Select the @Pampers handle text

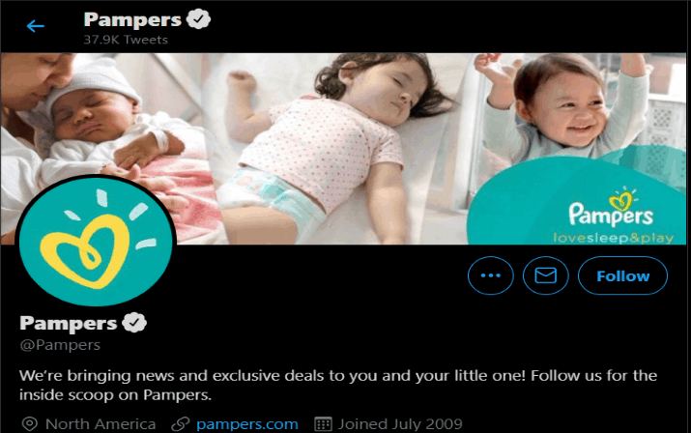click(60, 345)
